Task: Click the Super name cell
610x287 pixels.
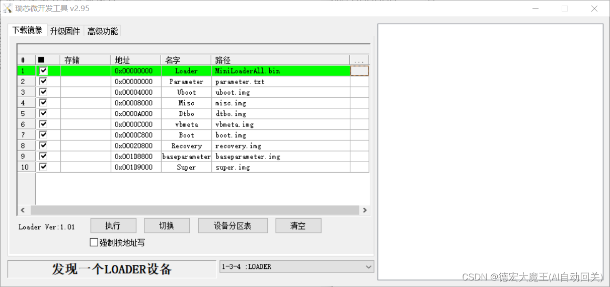Action: [x=186, y=167]
